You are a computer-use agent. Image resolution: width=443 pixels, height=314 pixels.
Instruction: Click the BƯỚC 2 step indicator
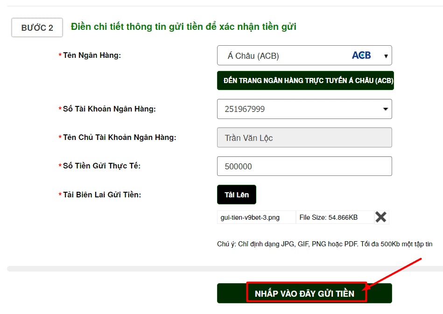pos(37,28)
